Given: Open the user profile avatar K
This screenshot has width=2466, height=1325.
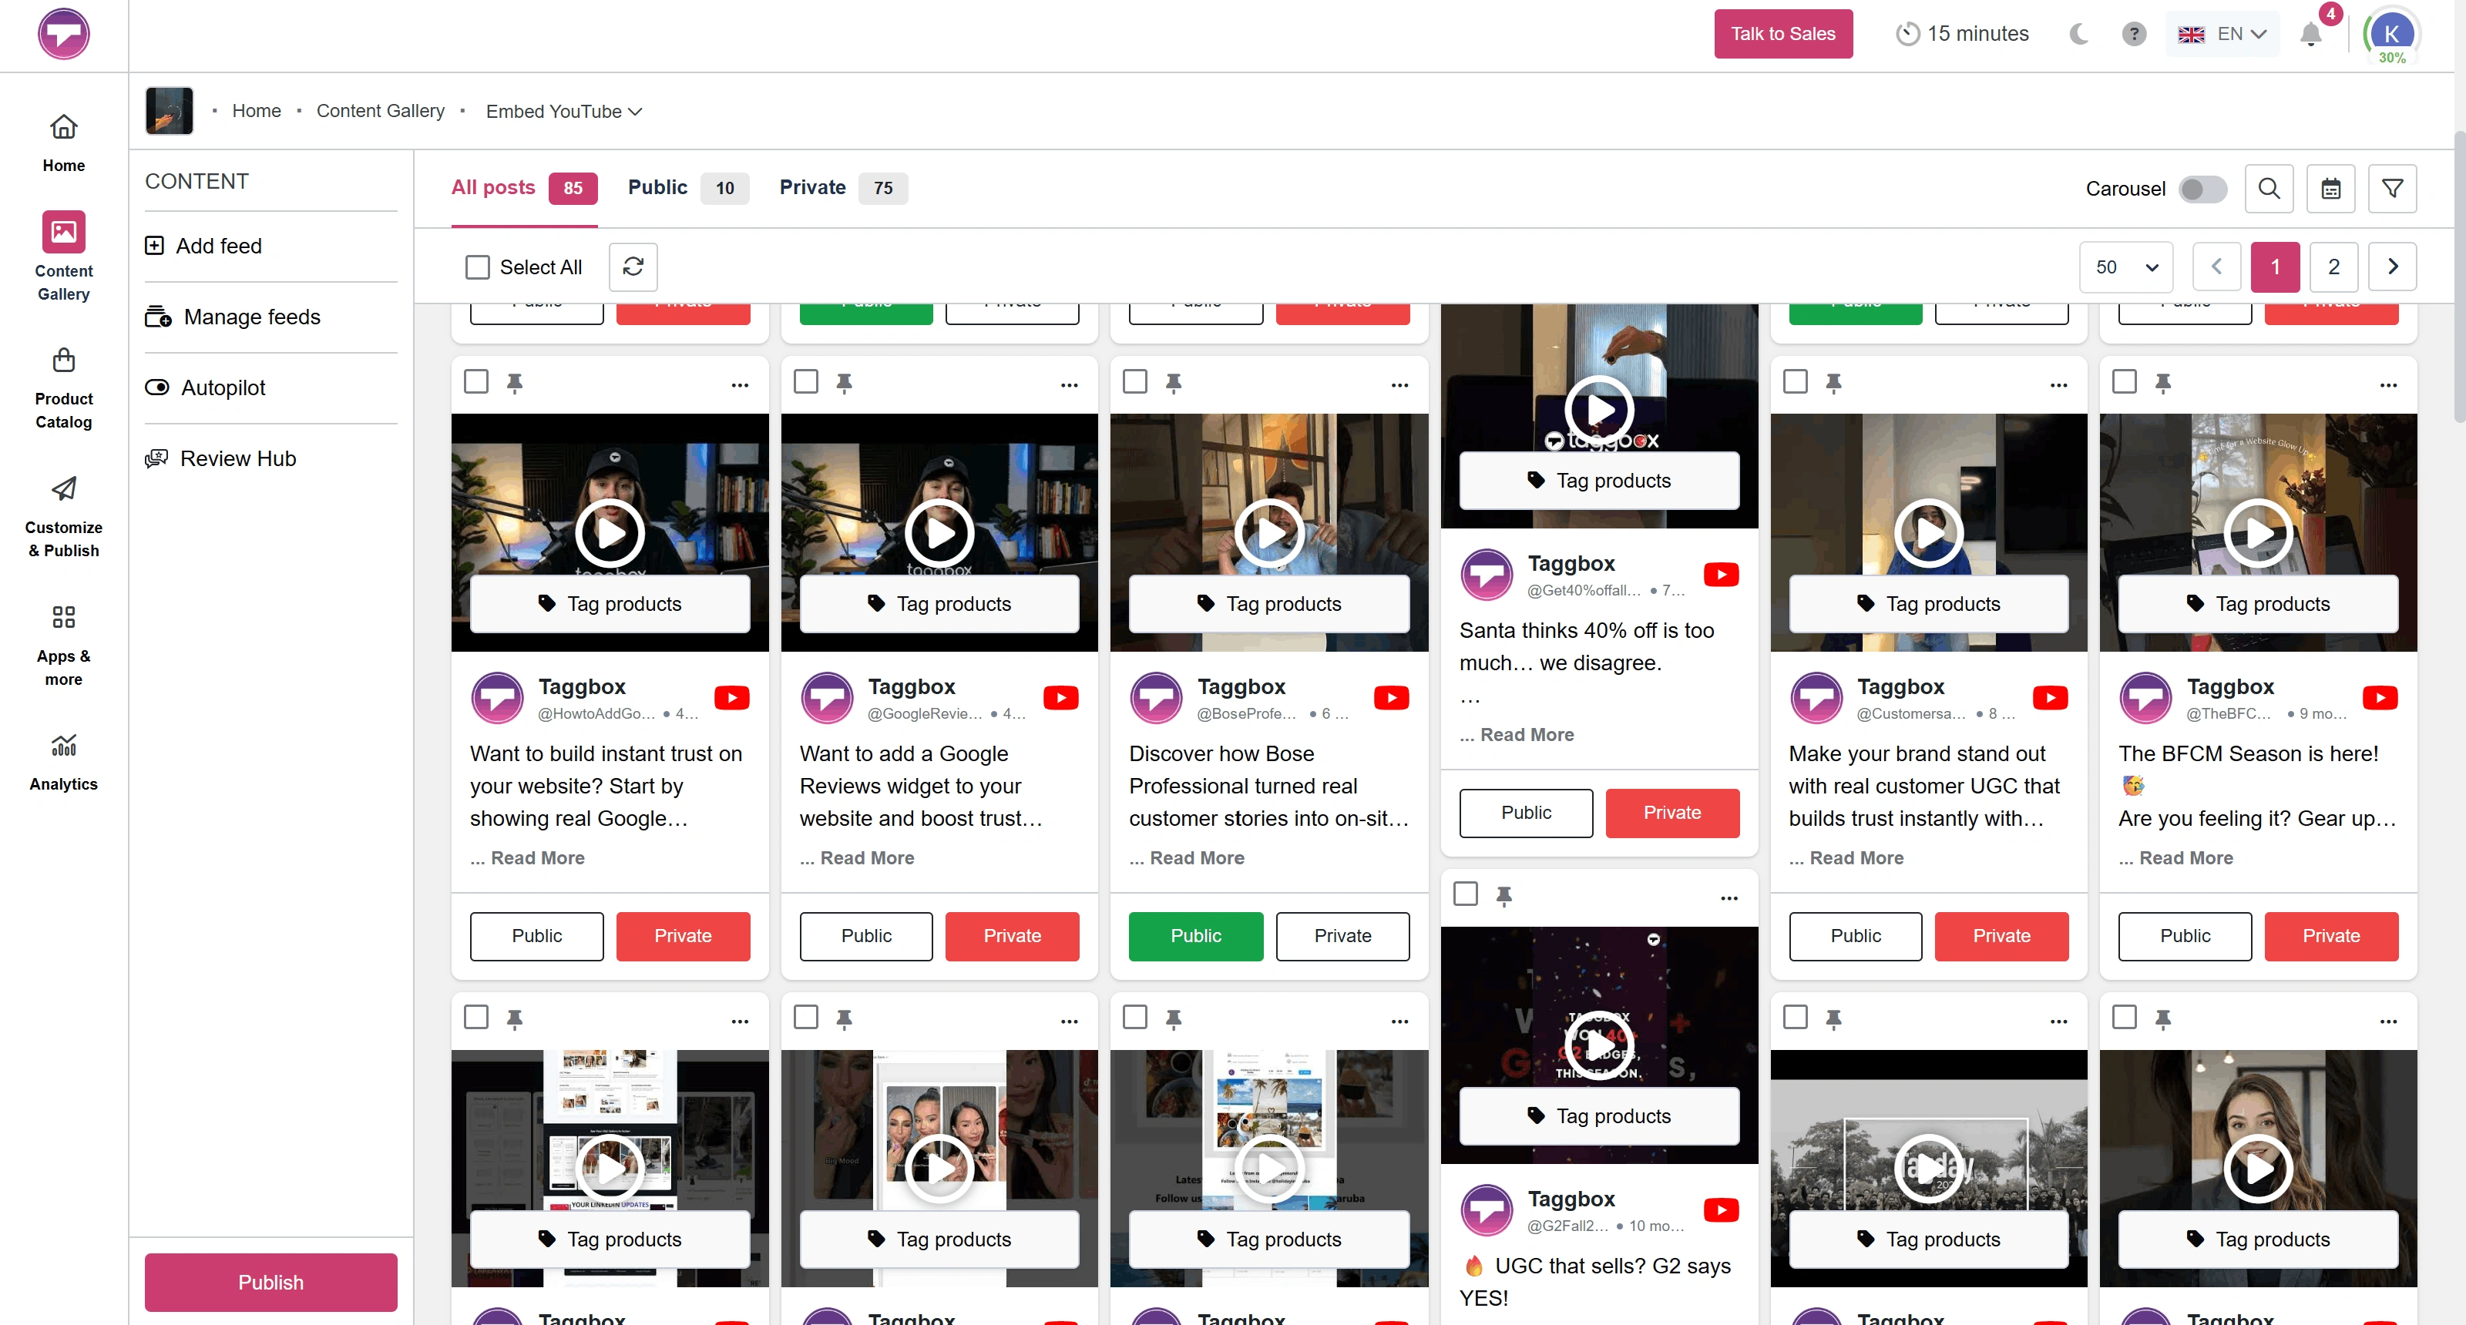Looking at the screenshot, I should [x=2390, y=35].
